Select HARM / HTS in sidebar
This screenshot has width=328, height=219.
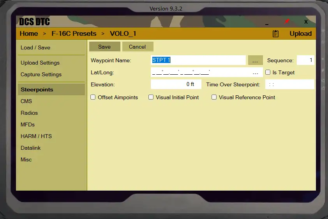click(x=51, y=136)
